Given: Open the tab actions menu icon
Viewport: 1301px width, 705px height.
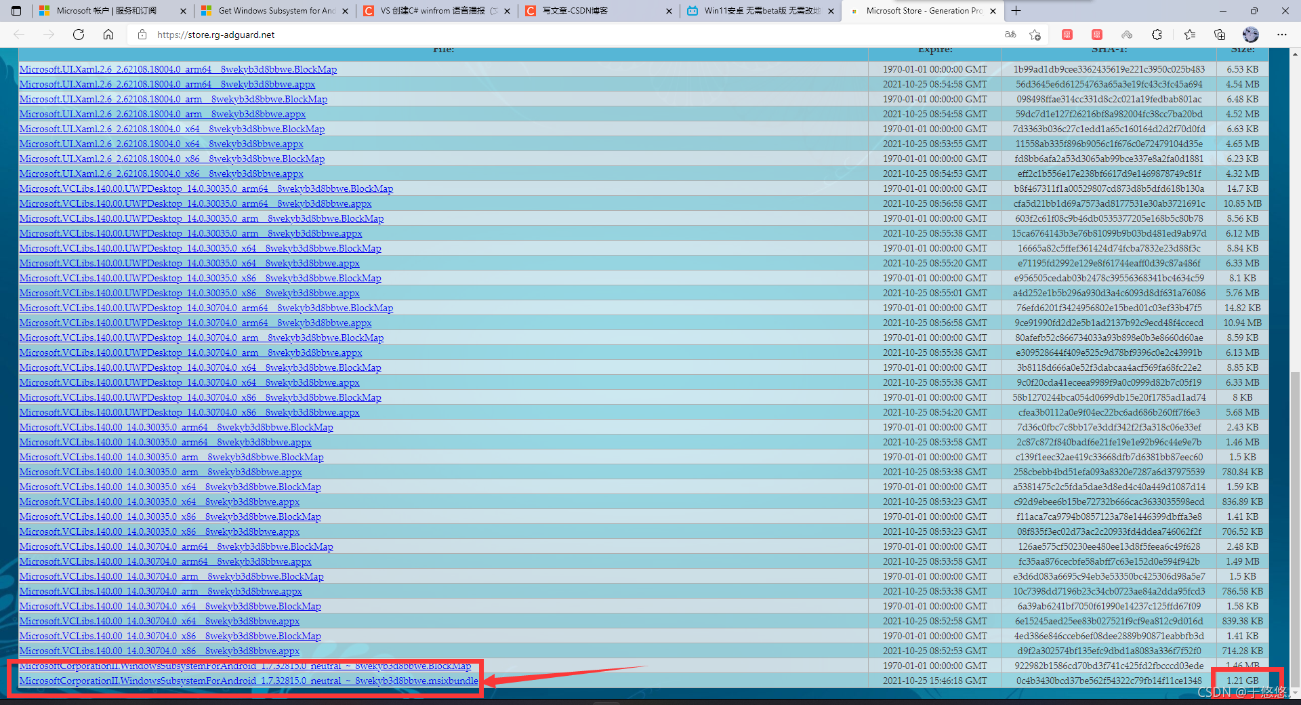Looking at the screenshot, I should click(16, 11).
